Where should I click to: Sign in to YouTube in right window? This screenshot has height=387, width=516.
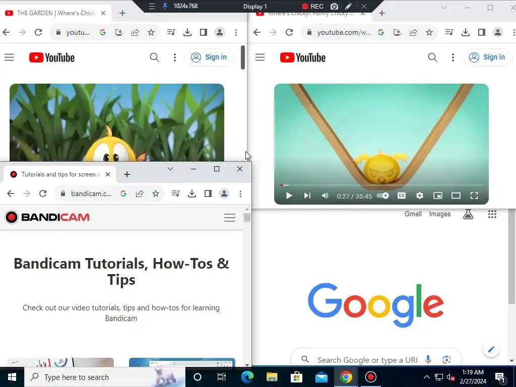488,57
